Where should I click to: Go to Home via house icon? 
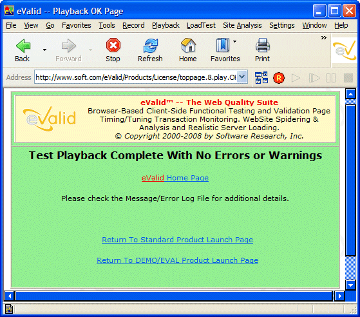[188, 45]
